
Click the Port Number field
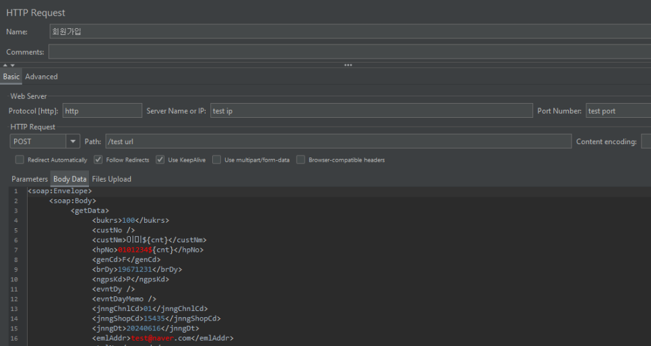(x=618, y=111)
